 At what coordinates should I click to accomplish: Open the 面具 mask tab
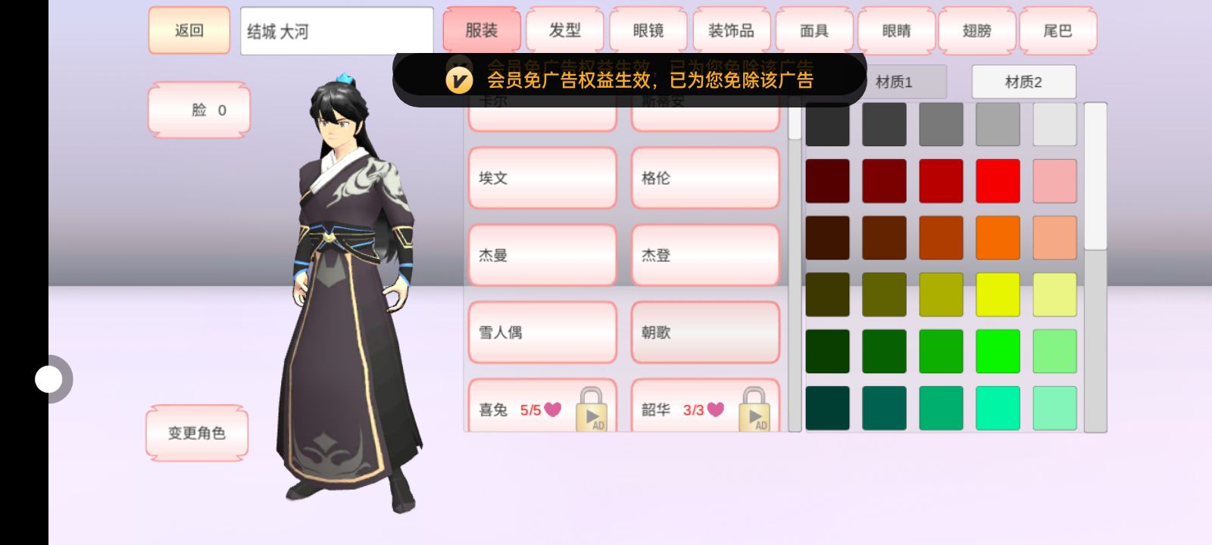point(814,30)
